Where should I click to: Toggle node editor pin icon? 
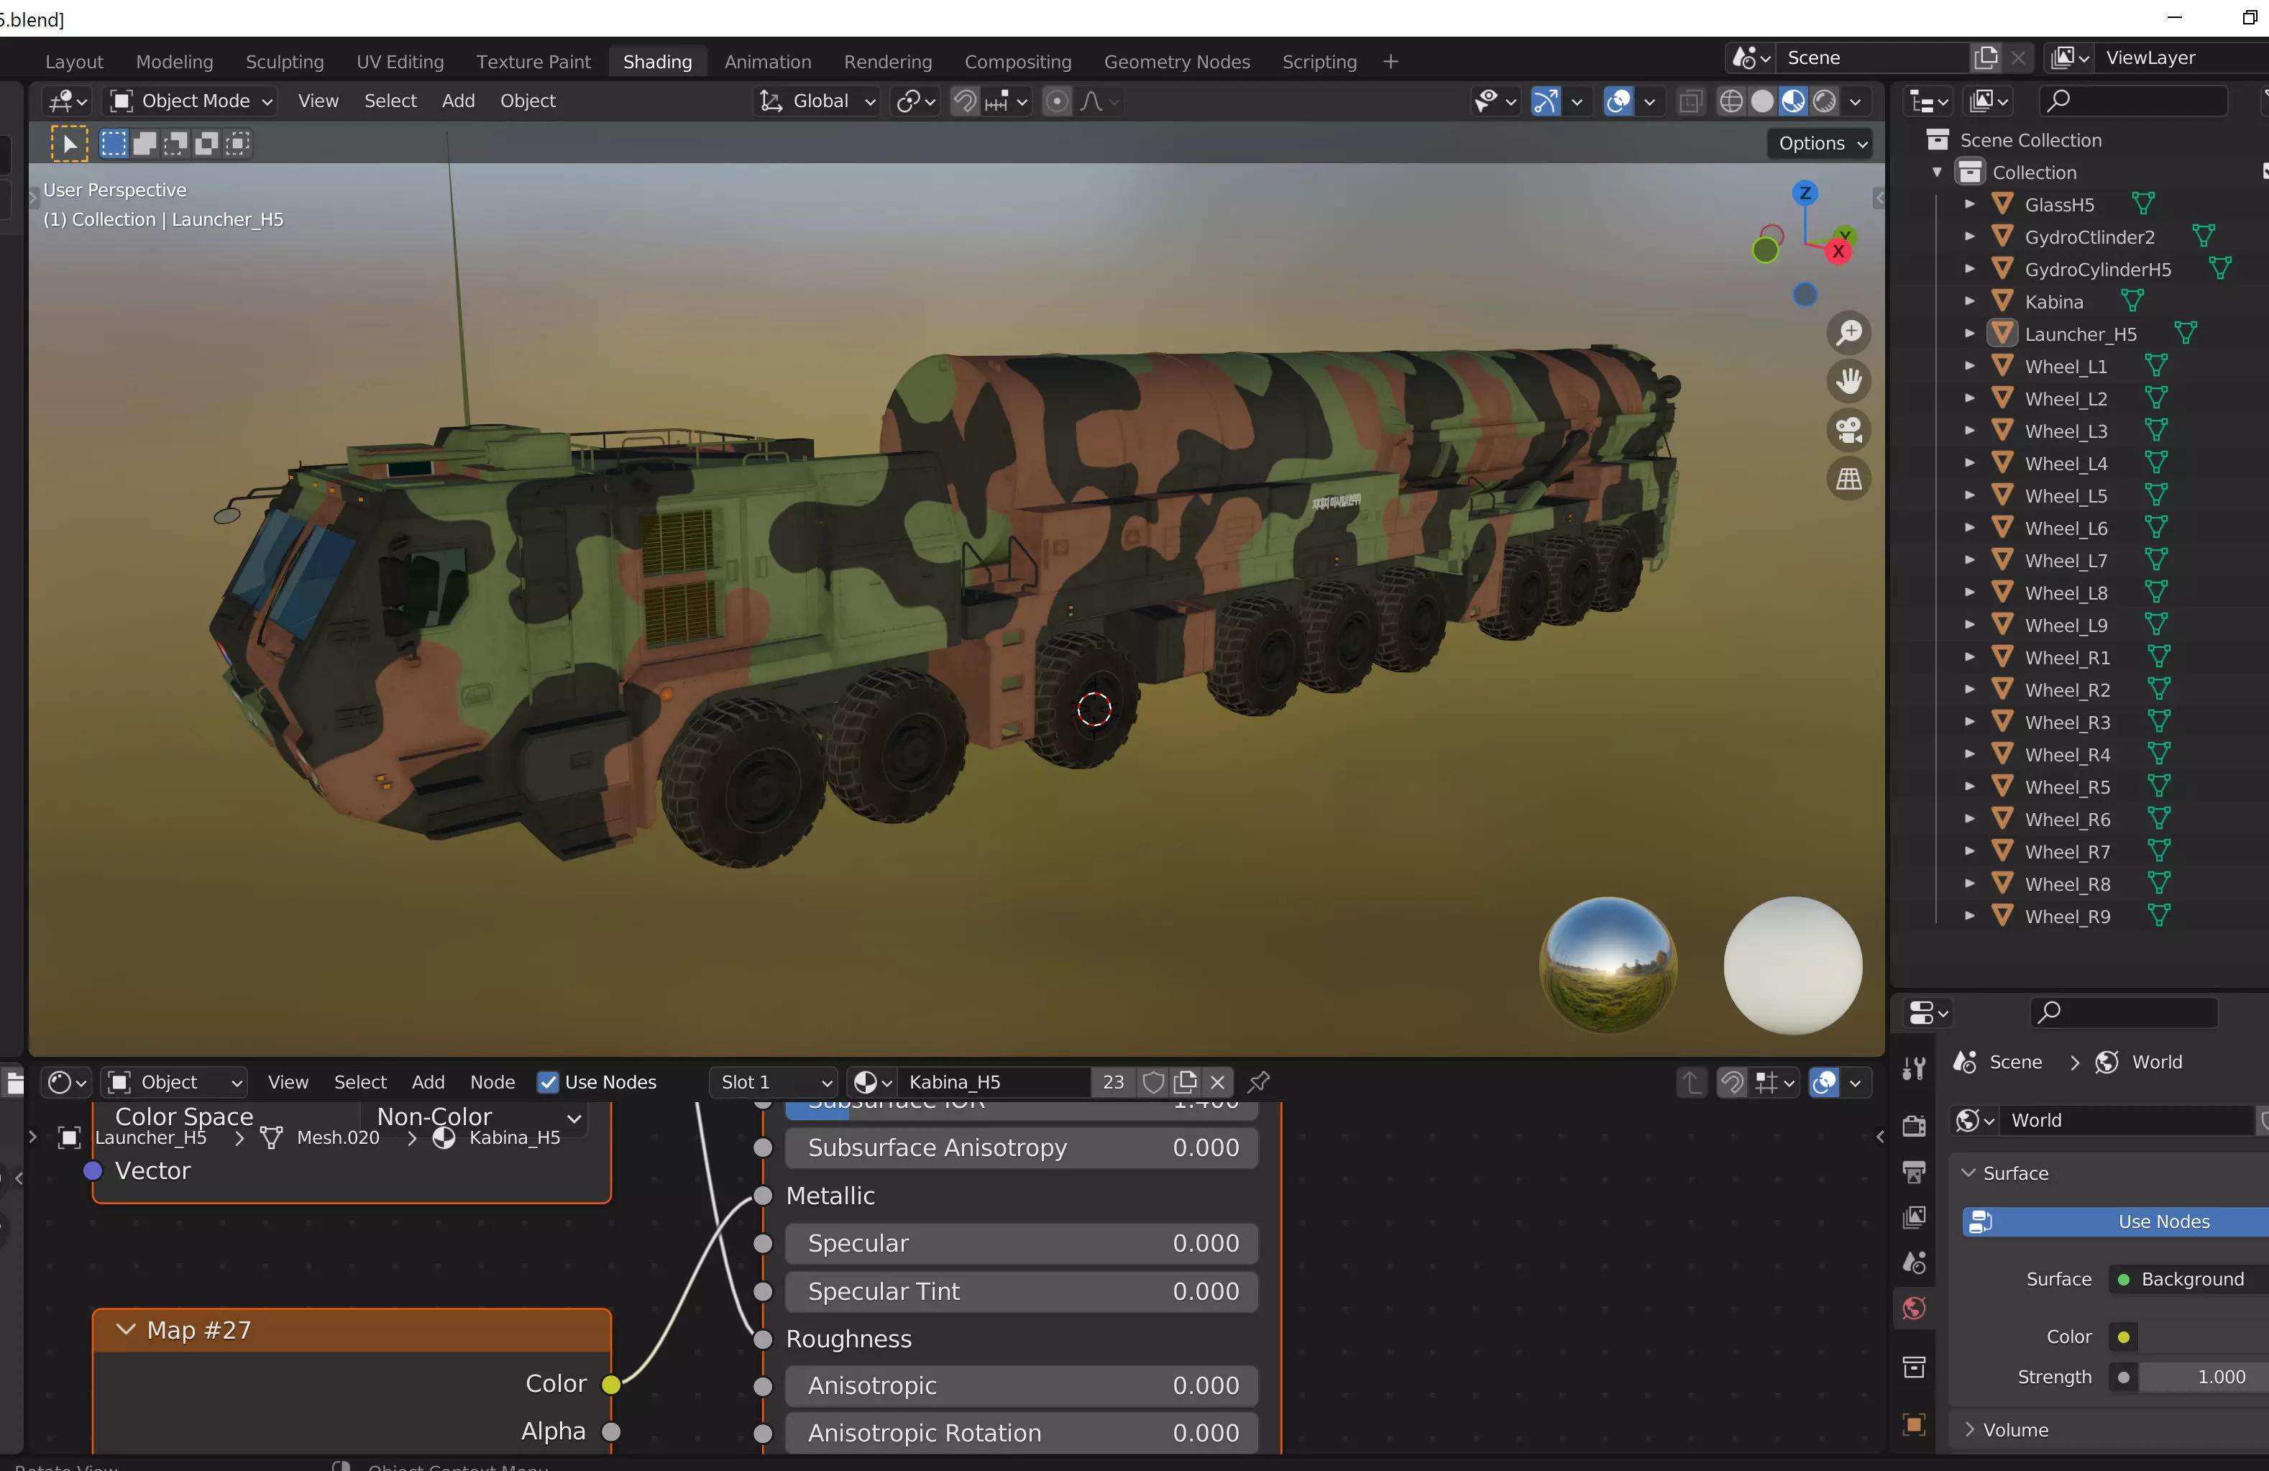[1258, 1082]
